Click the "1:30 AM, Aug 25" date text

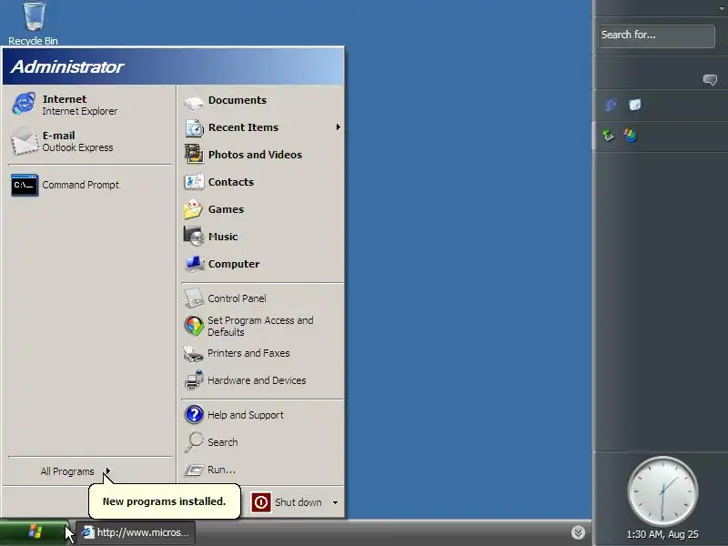coord(662,534)
